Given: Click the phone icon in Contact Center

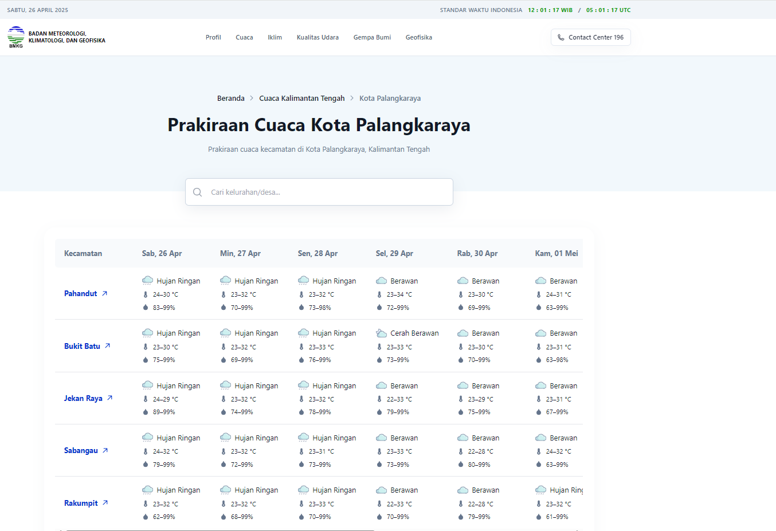Looking at the screenshot, I should pyautogui.click(x=561, y=37).
